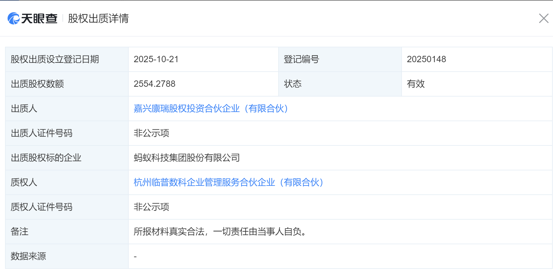Click the 有效 status value
The height and width of the screenshot is (278, 553).
point(416,84)
